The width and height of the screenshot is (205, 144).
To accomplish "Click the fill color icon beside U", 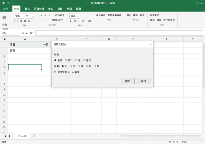I will [x=25, y=21].
